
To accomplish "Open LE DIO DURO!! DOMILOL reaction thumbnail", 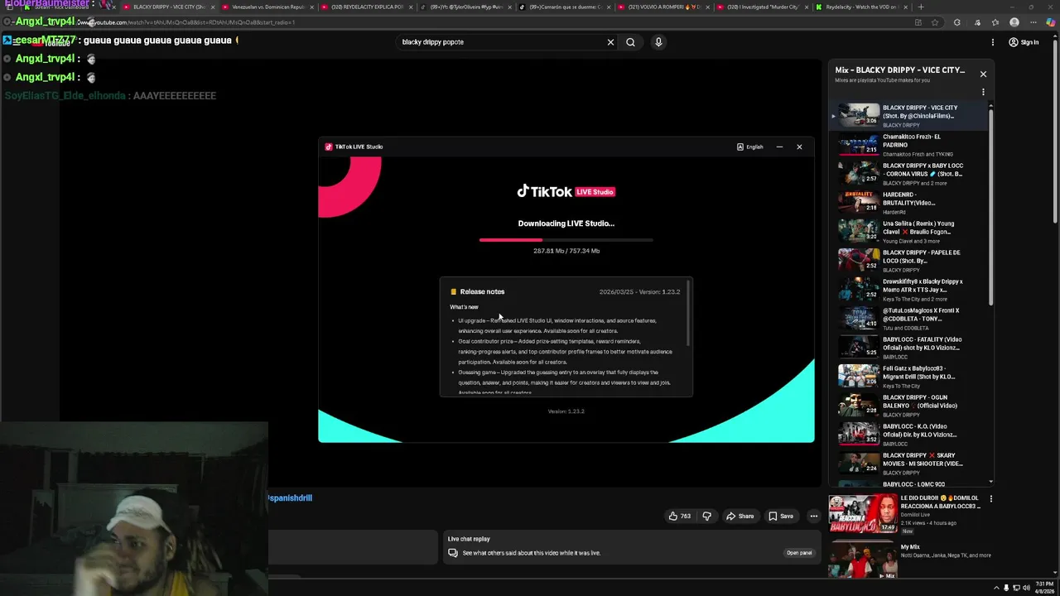I will click(x=863, y=514).
